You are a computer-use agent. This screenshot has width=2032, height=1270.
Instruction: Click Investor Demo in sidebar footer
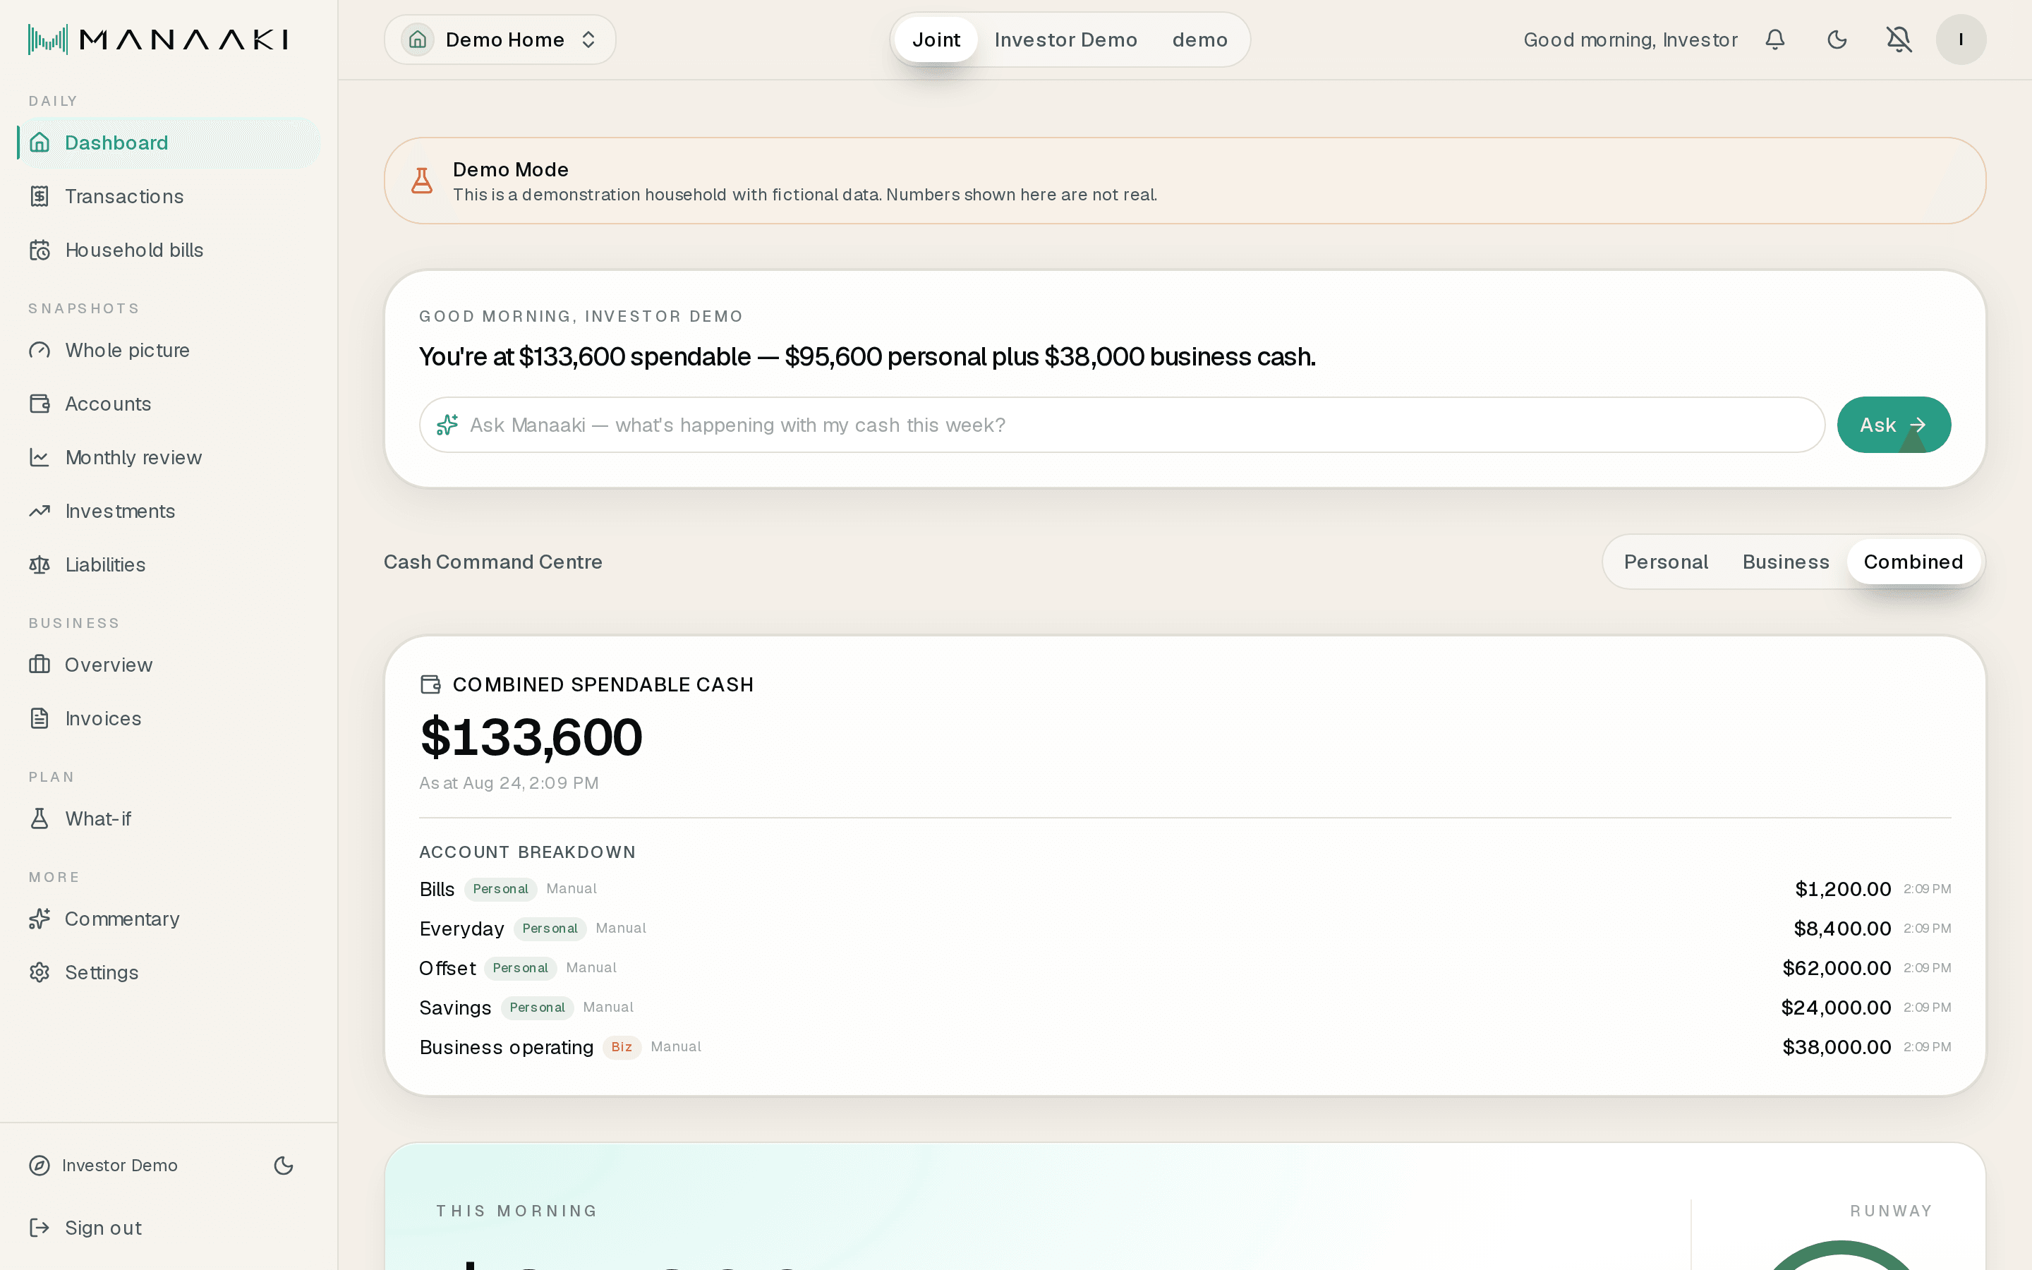point(103,1165)
